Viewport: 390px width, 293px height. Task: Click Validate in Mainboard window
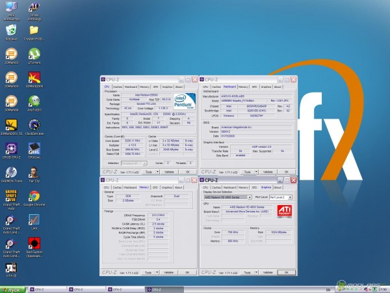pos(268,172)
